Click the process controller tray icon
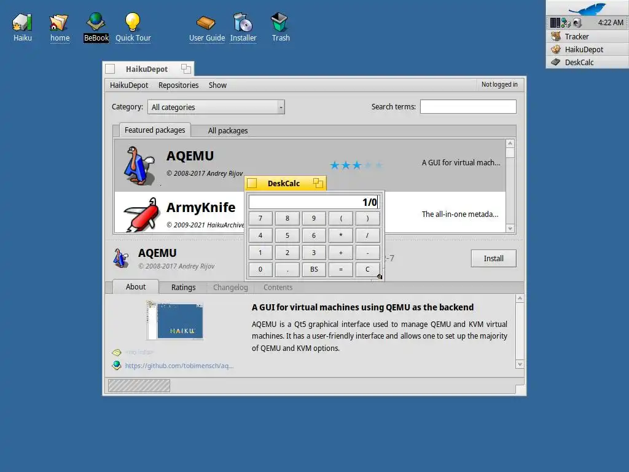 [555, 23]
